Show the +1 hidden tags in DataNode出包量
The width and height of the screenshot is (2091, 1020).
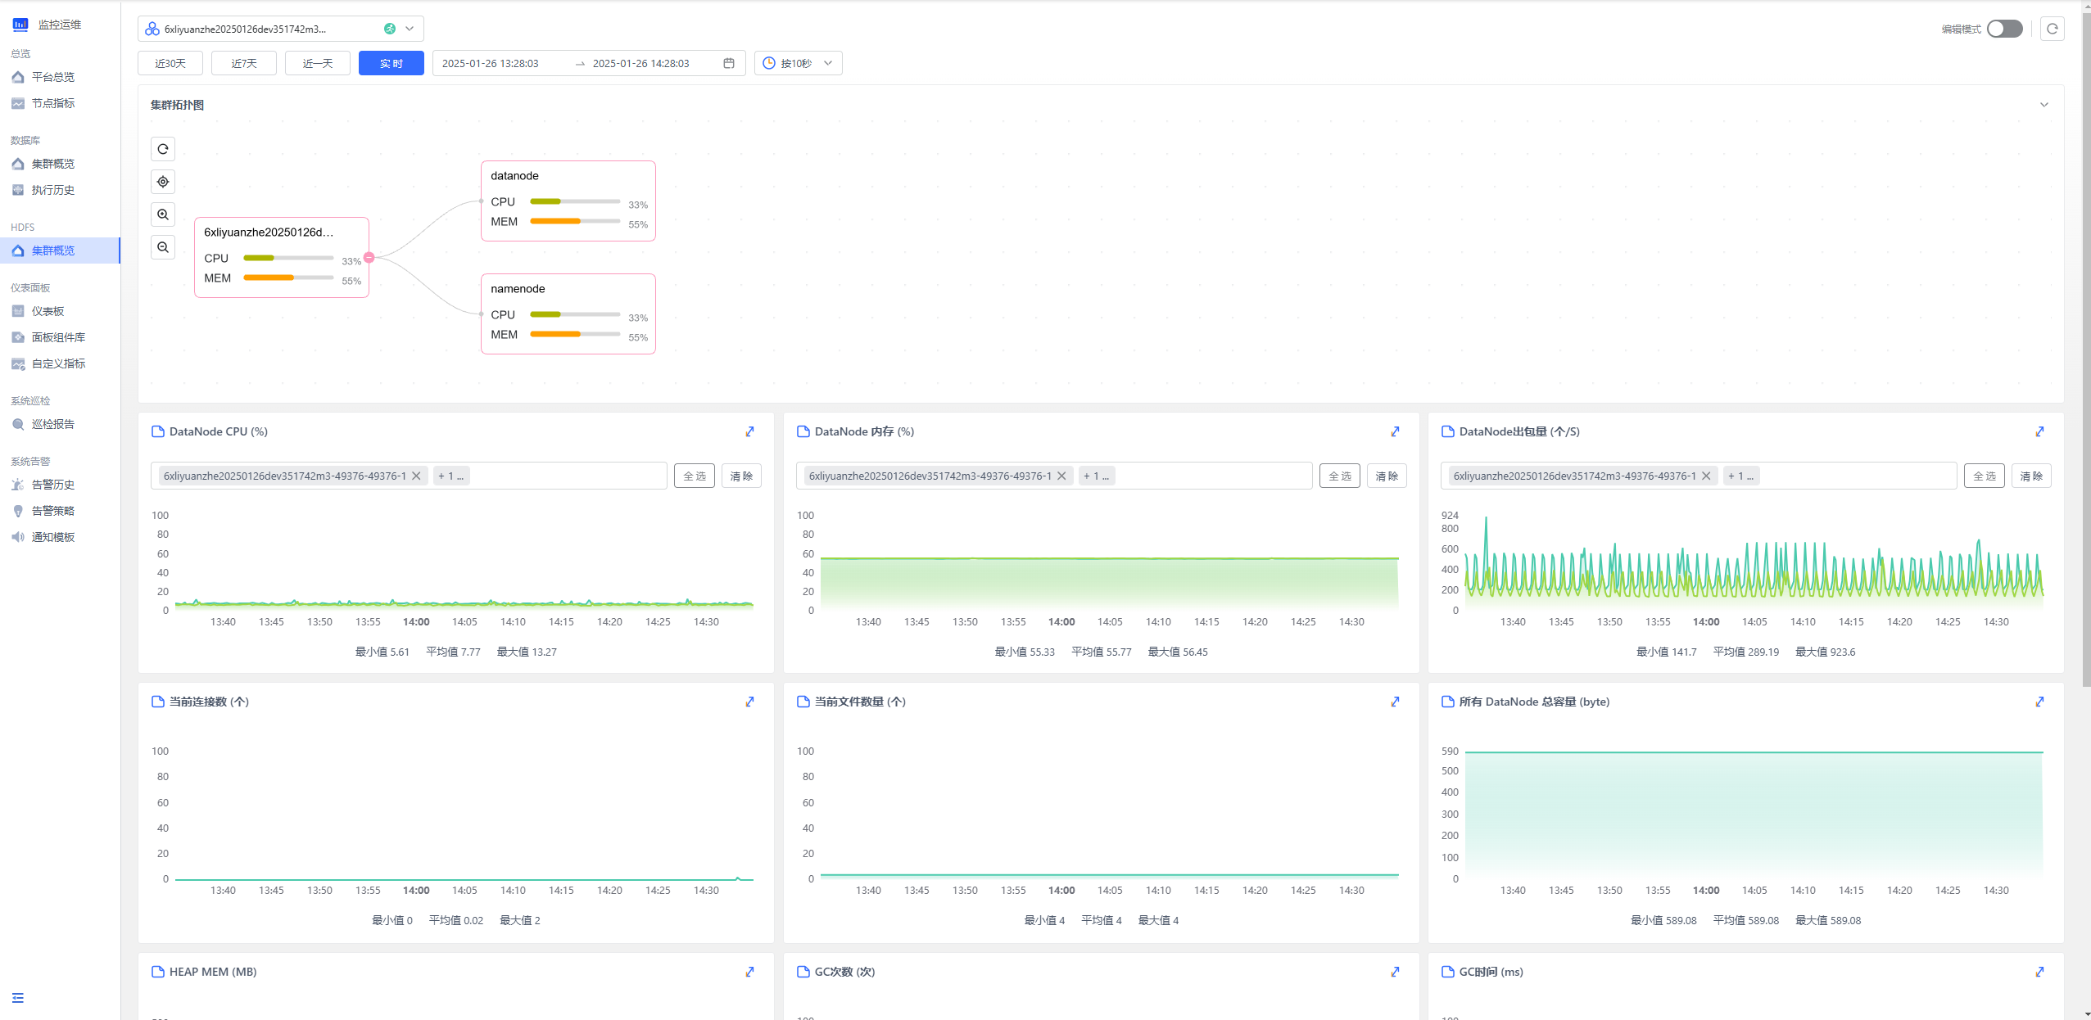(1740, 476)
